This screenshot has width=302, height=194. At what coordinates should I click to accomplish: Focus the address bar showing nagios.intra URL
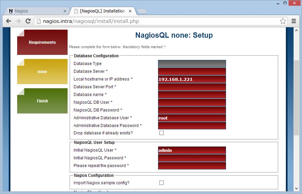(161, 21)
